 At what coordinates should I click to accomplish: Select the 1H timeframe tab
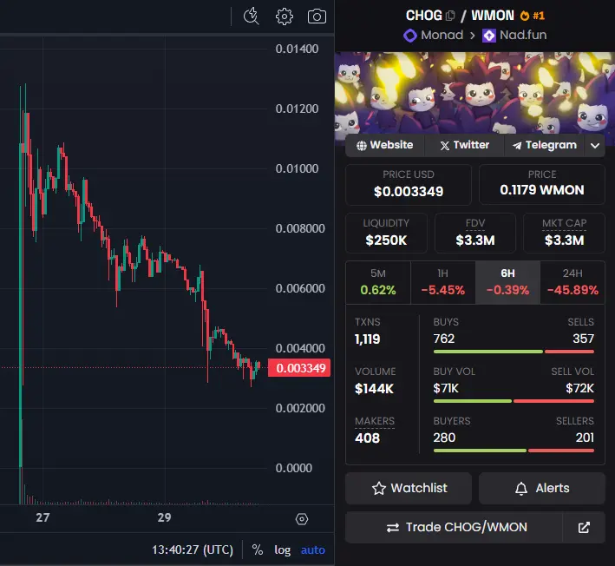(x=442, y=282)
